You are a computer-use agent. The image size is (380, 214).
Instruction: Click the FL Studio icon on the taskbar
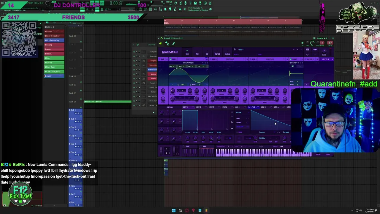[x=206, y=210]
